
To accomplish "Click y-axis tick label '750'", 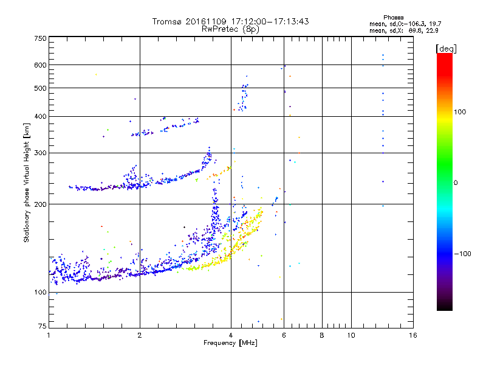I will click(40, 38).
